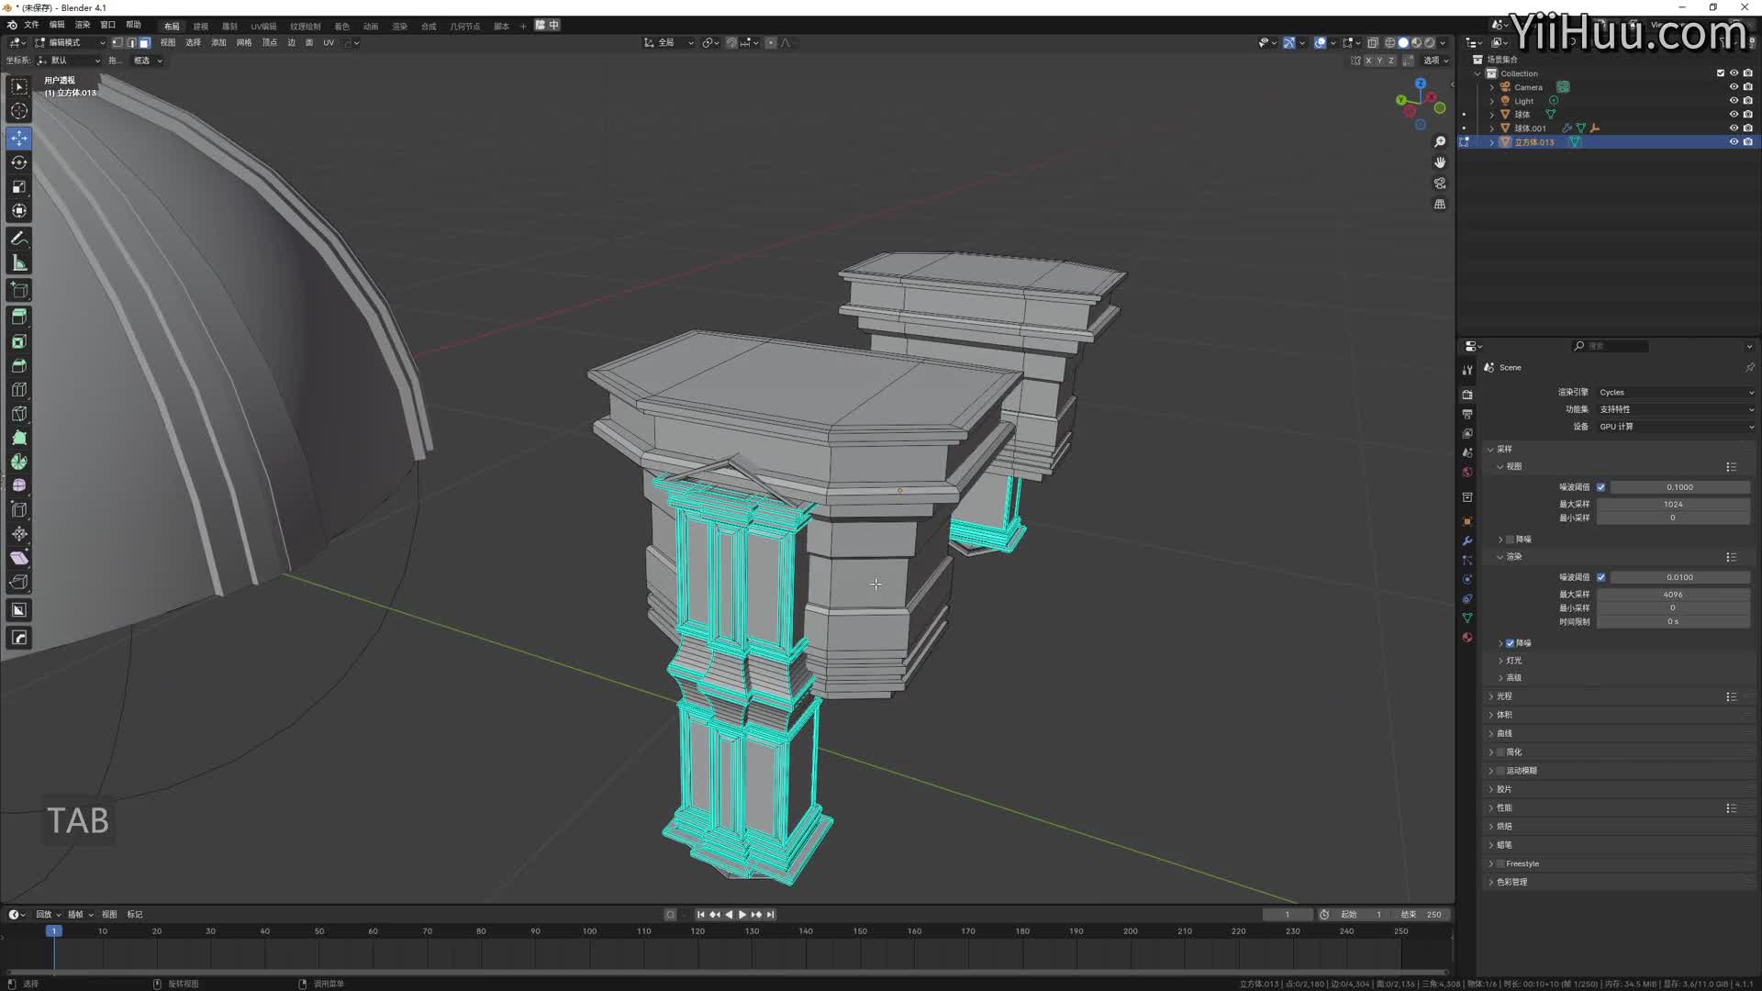
Task: Select the Rotate tool
Action: pyautogui.click(x=18, y=162)
